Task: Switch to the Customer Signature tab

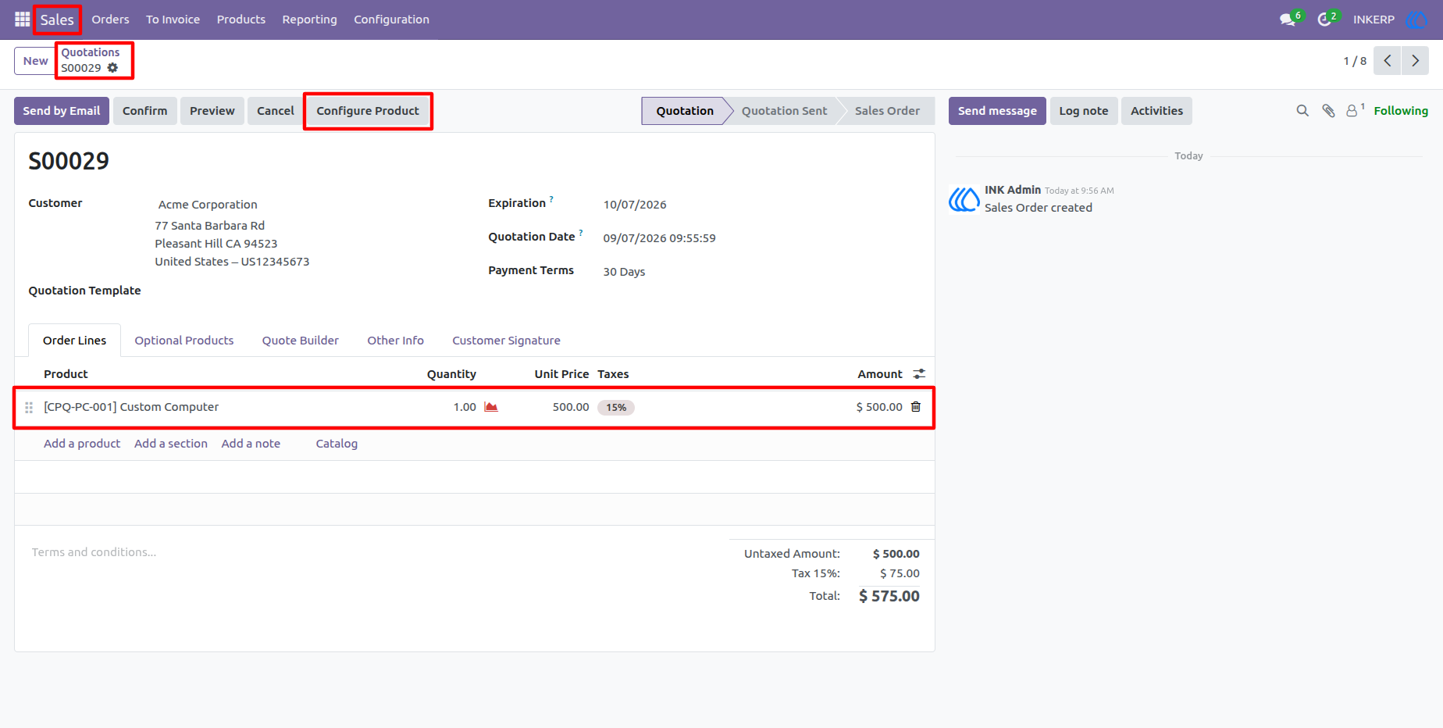Action: [x=506, y=341]
